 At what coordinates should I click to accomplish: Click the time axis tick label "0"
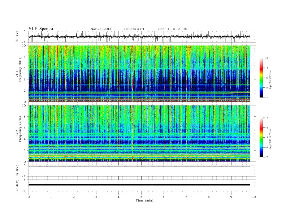[x=29, y=197]
